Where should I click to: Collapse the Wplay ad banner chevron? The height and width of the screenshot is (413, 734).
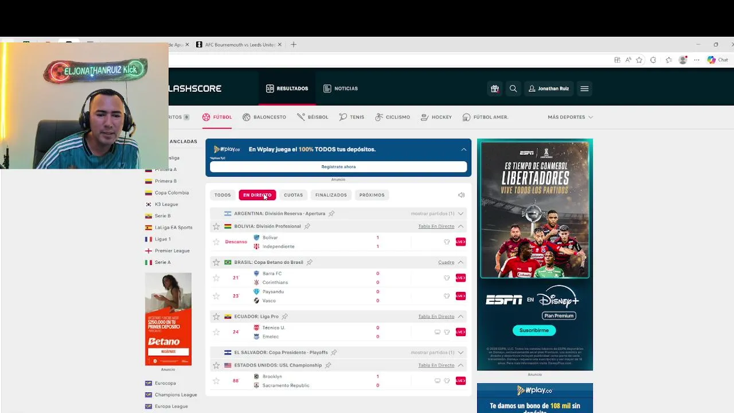coord(463,149)
